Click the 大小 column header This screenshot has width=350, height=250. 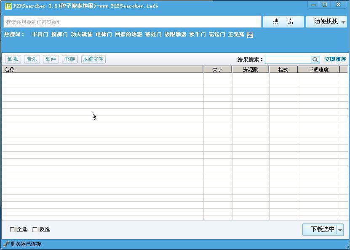click(218, 69)
